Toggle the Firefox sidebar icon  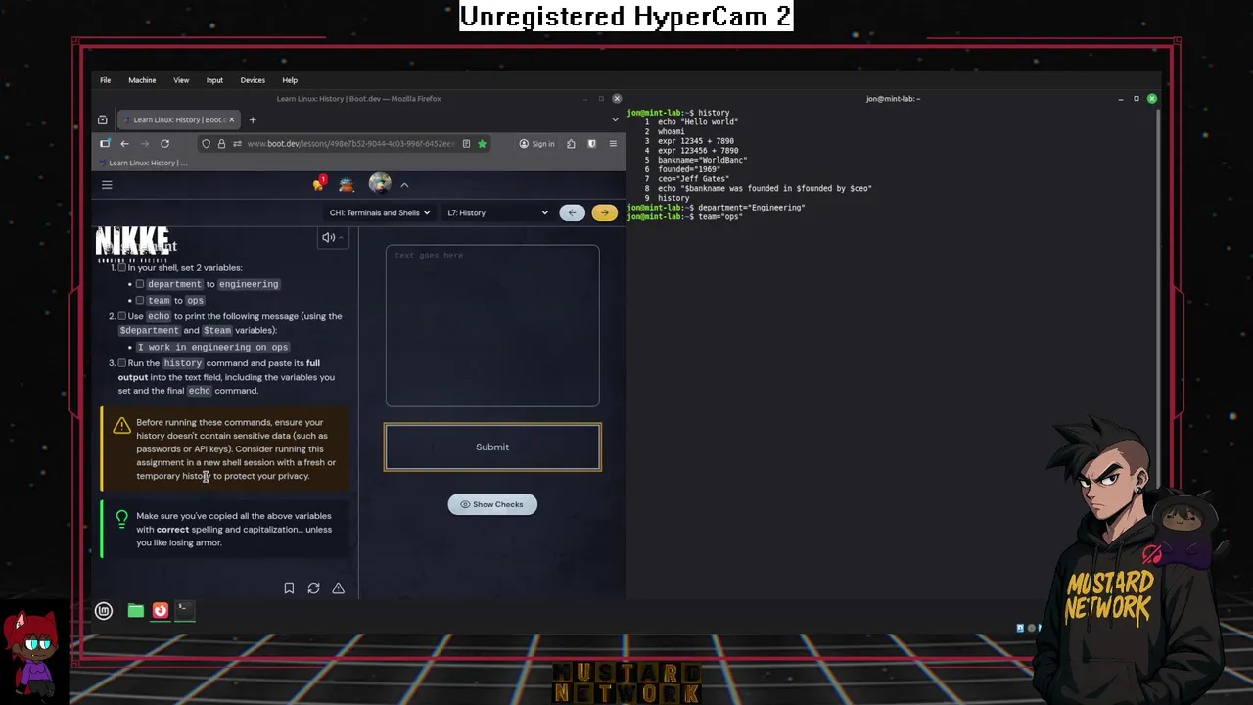pyautogui.click(x=105, y=143)
